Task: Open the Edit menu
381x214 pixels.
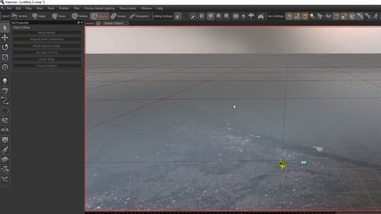Action: [18, 8]
